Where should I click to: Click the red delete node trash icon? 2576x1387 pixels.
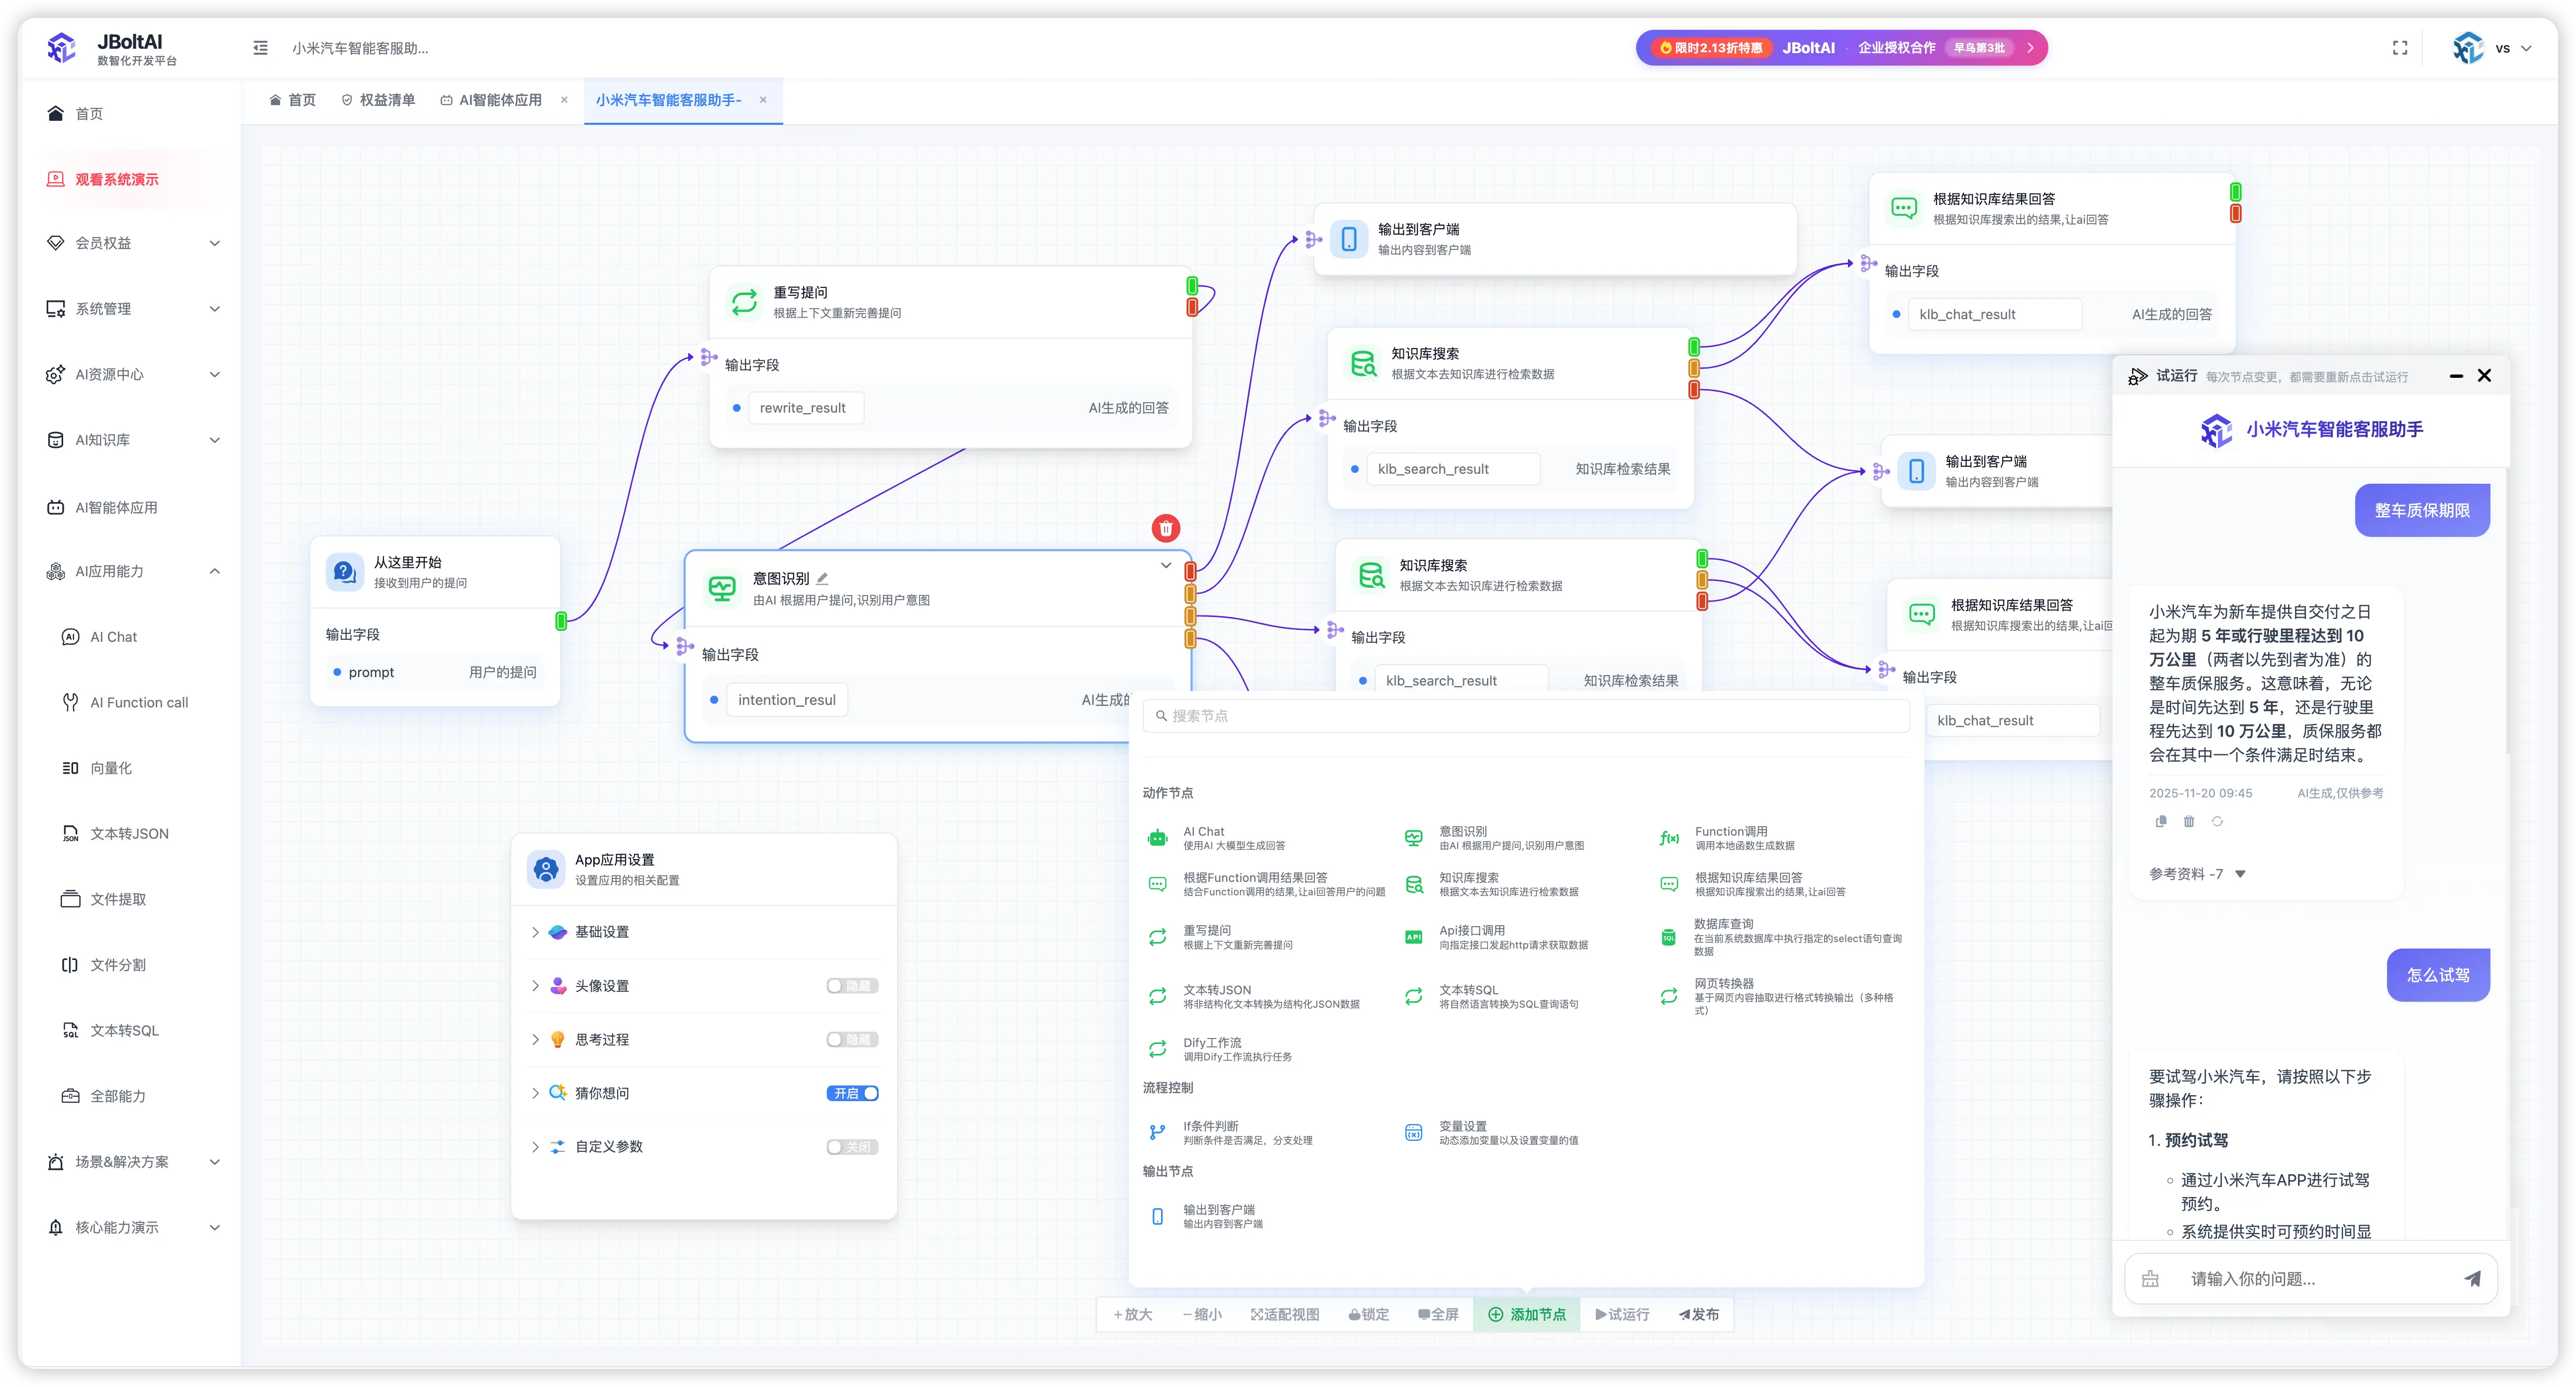(x=1165, y=528)
